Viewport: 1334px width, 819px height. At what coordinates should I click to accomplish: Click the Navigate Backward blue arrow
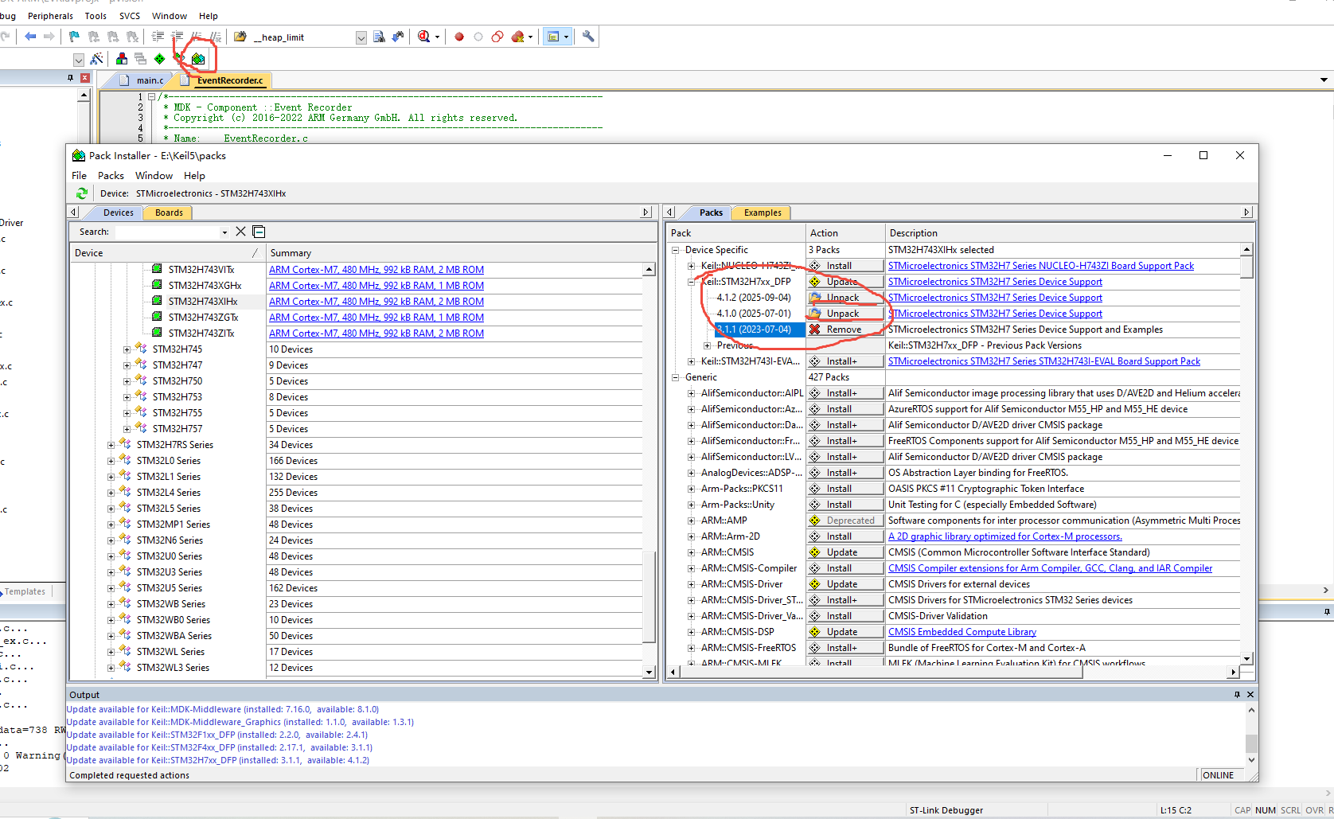[x=30, y=37]
